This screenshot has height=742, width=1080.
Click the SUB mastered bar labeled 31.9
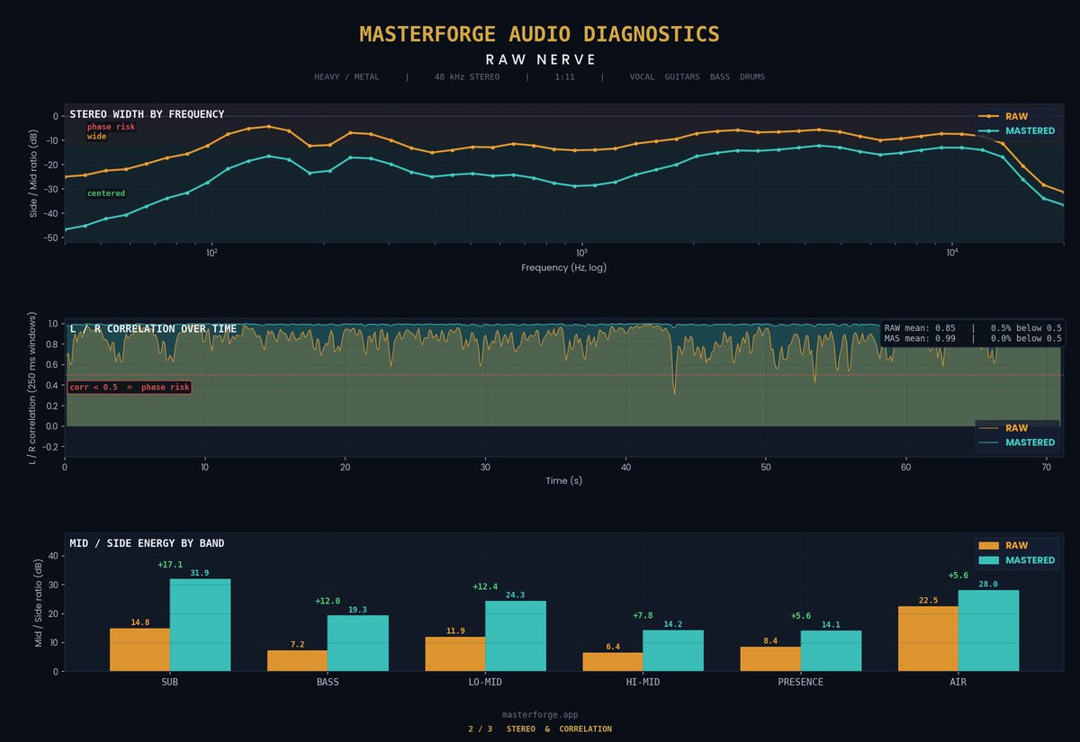click(x=200, y=625)
